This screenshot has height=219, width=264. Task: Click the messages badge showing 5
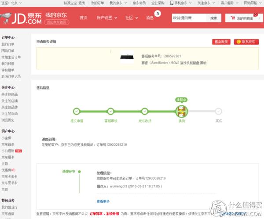tap(158, 14)
